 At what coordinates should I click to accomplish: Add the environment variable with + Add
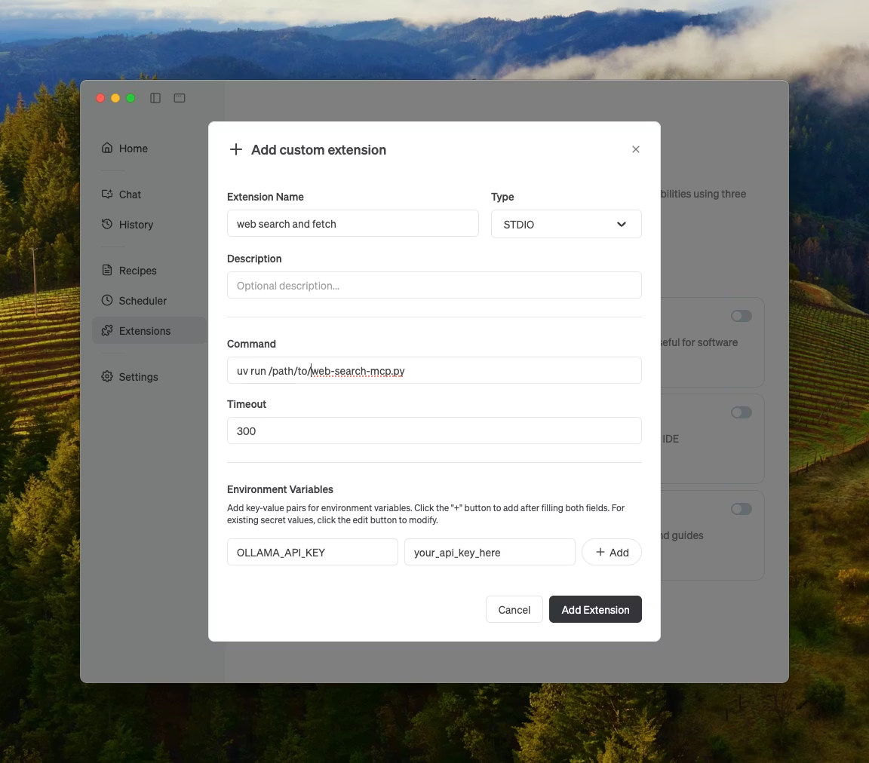611,553
